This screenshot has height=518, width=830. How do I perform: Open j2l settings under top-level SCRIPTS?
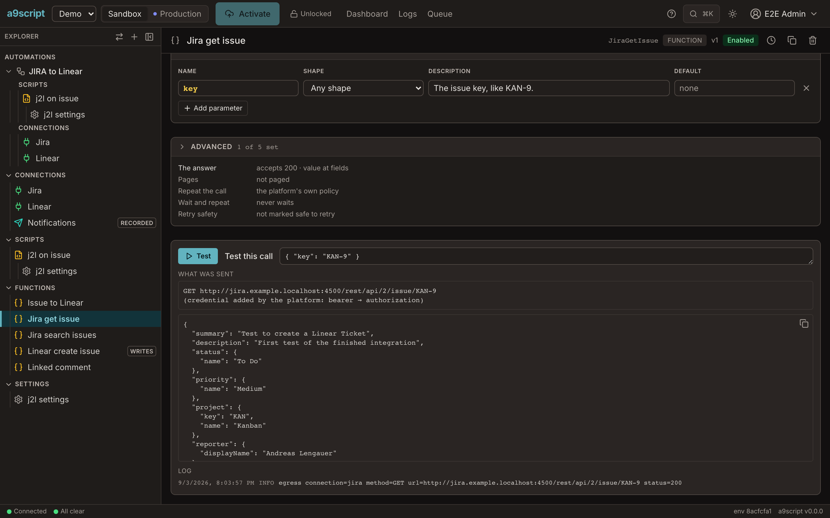coord(56,271)
